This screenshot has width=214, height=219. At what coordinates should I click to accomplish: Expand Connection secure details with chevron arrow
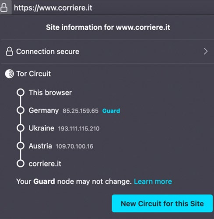tap(206, 51)
